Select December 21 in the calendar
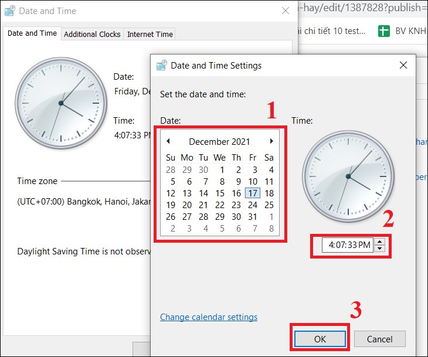Image resolution: width=428 pixels, height=357 pixels. pos(203,205)
